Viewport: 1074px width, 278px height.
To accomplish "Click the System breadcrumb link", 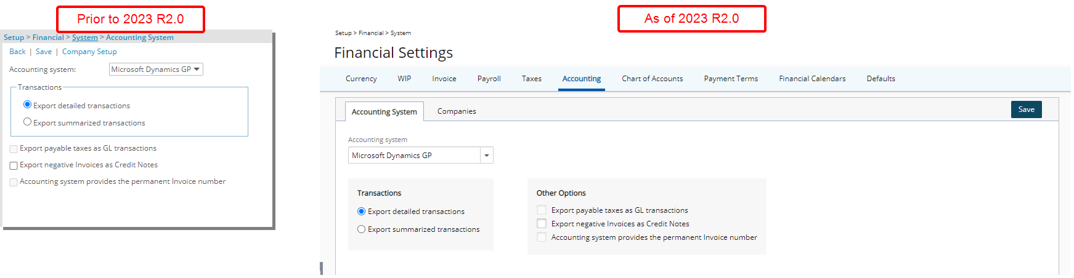I will (85, 38).
